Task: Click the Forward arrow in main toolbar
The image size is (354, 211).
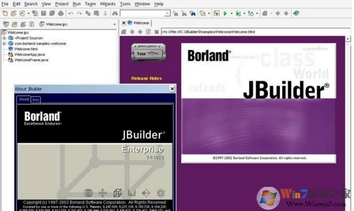Action: [286, 13]
